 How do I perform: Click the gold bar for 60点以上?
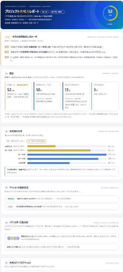coord(41,146)
